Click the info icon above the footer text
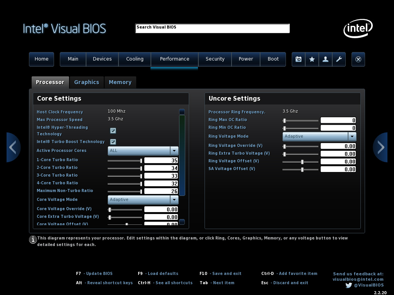 coord(32,239)
